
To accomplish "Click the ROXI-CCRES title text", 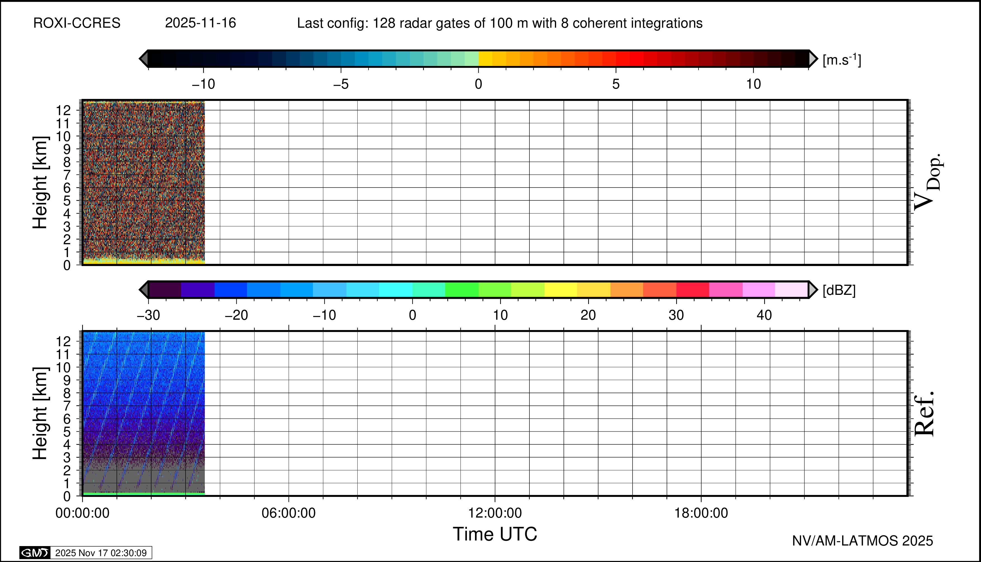I will (77, 23).
